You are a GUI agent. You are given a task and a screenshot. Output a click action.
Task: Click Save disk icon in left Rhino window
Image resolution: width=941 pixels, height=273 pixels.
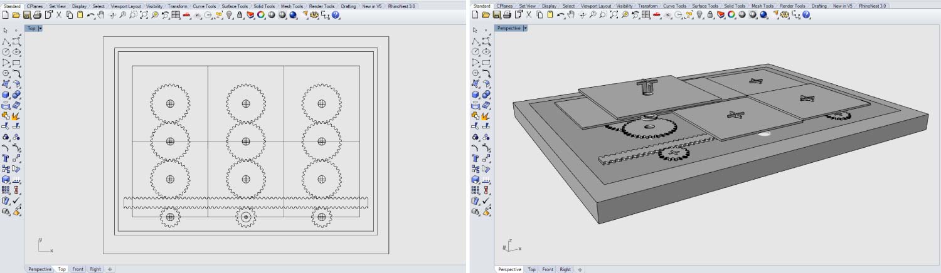pyautogui.click(x=27, y=15)
